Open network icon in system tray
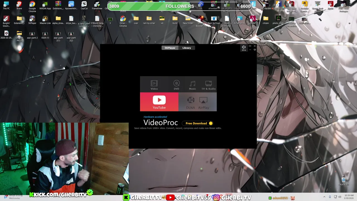 coord(335,197)
